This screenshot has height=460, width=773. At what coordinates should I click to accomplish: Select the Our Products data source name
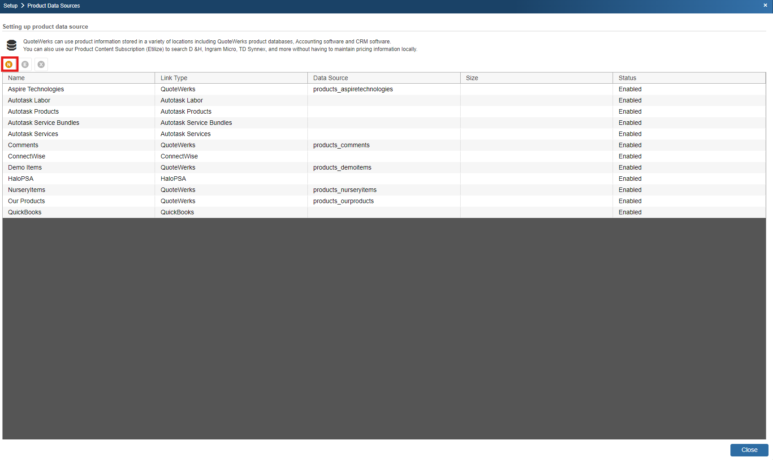coord(26,201)
